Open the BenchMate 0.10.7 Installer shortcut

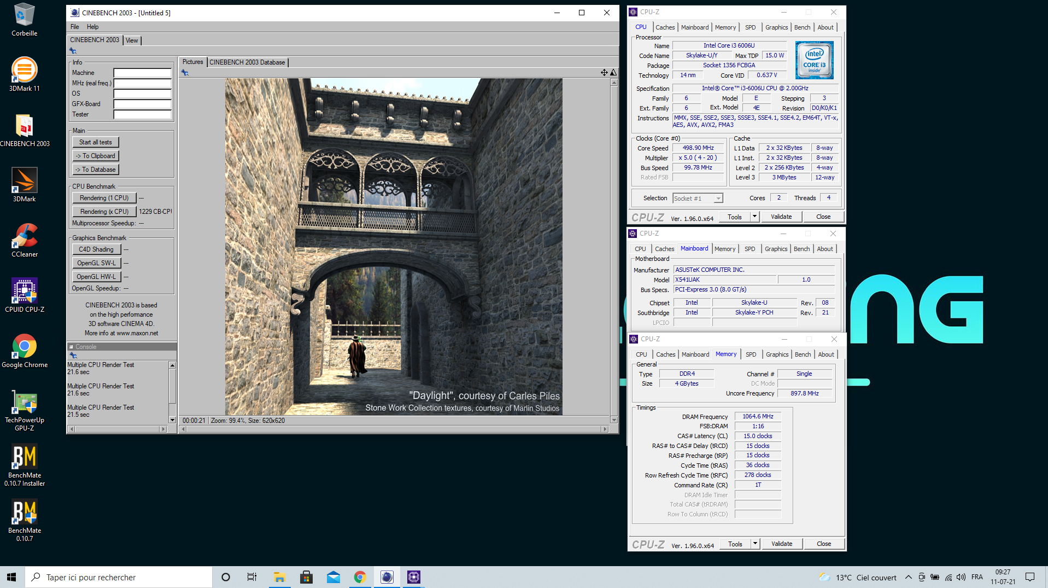pos(24,466)
